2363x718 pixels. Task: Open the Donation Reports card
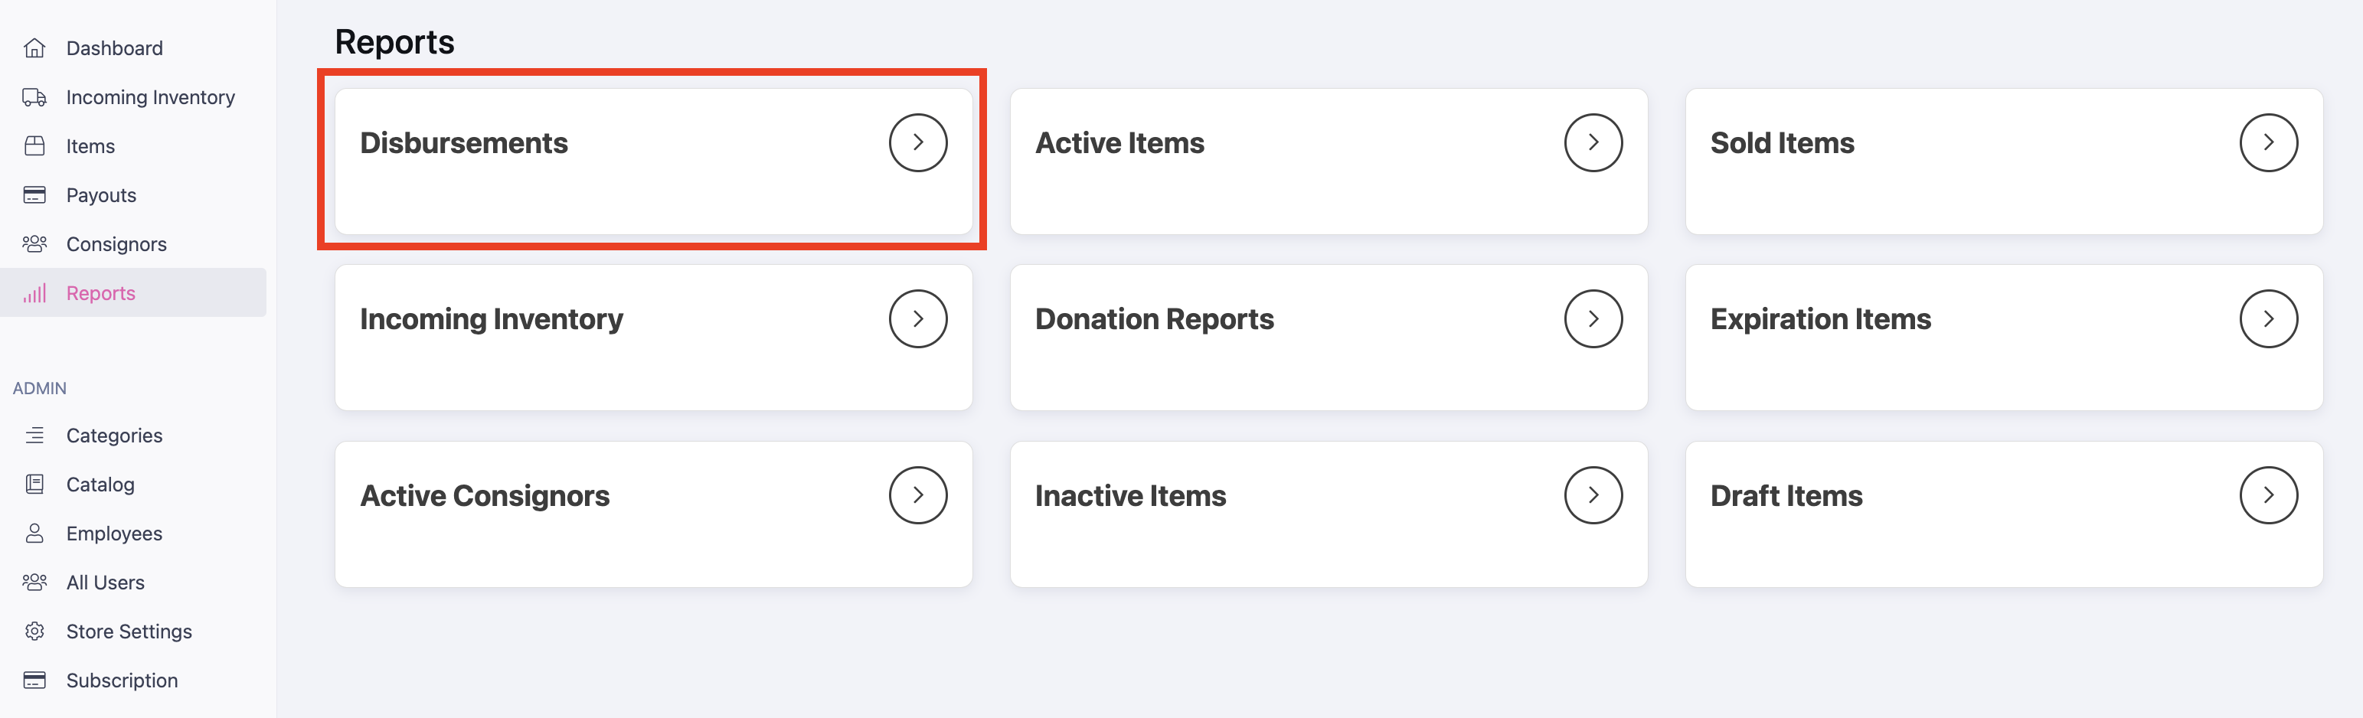pyautogui.click(x=1329, y=338)
